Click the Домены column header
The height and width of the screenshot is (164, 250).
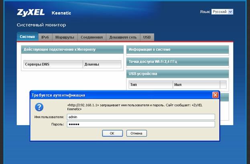tap(102, 64)
